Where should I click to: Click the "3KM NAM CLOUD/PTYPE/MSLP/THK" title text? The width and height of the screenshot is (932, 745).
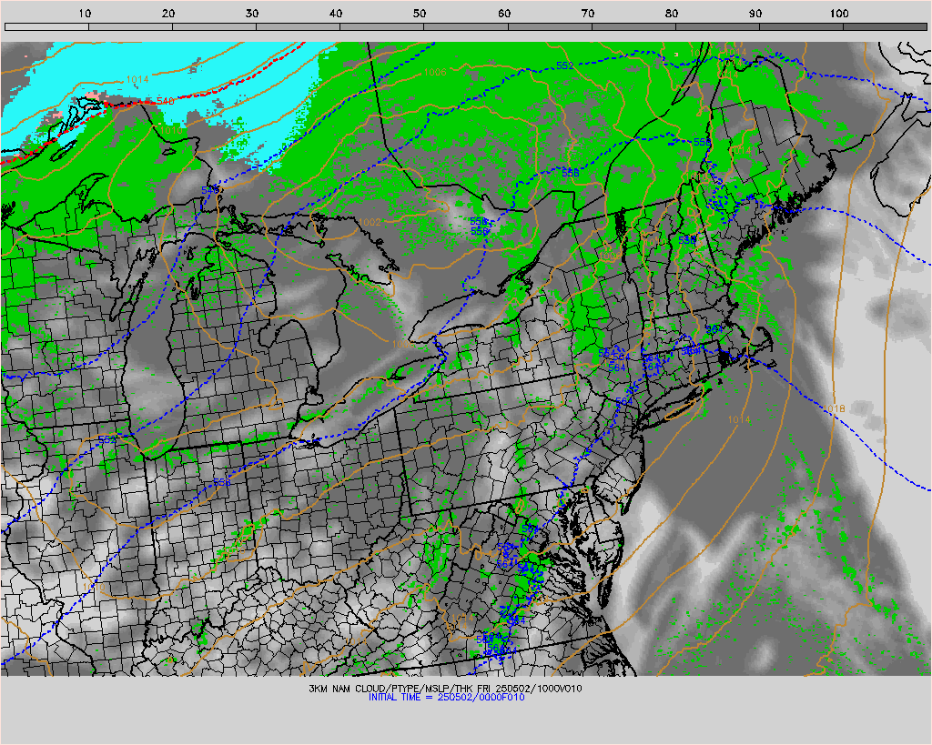coord(391,689)
